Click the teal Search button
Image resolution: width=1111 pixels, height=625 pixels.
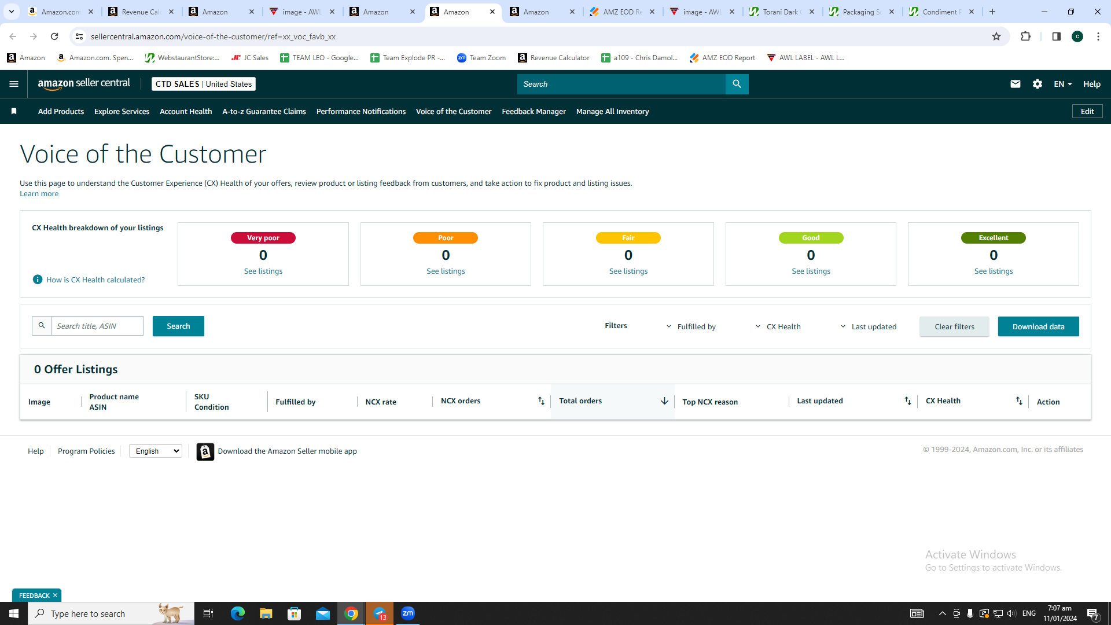coord(178,326)
